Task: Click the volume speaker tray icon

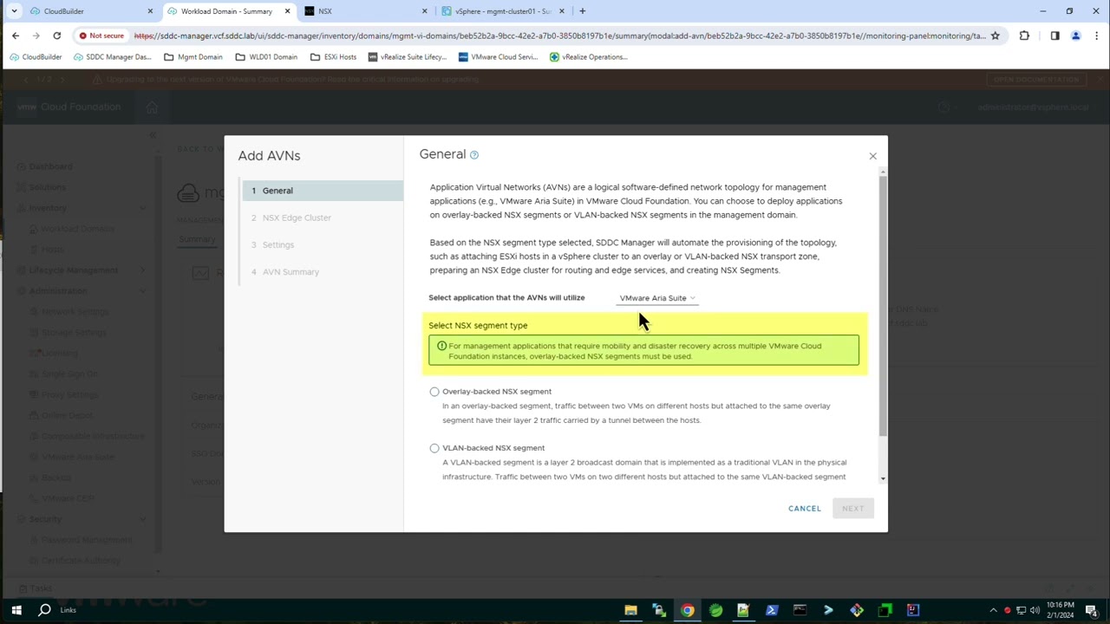Action: [x=1035, y=610]
